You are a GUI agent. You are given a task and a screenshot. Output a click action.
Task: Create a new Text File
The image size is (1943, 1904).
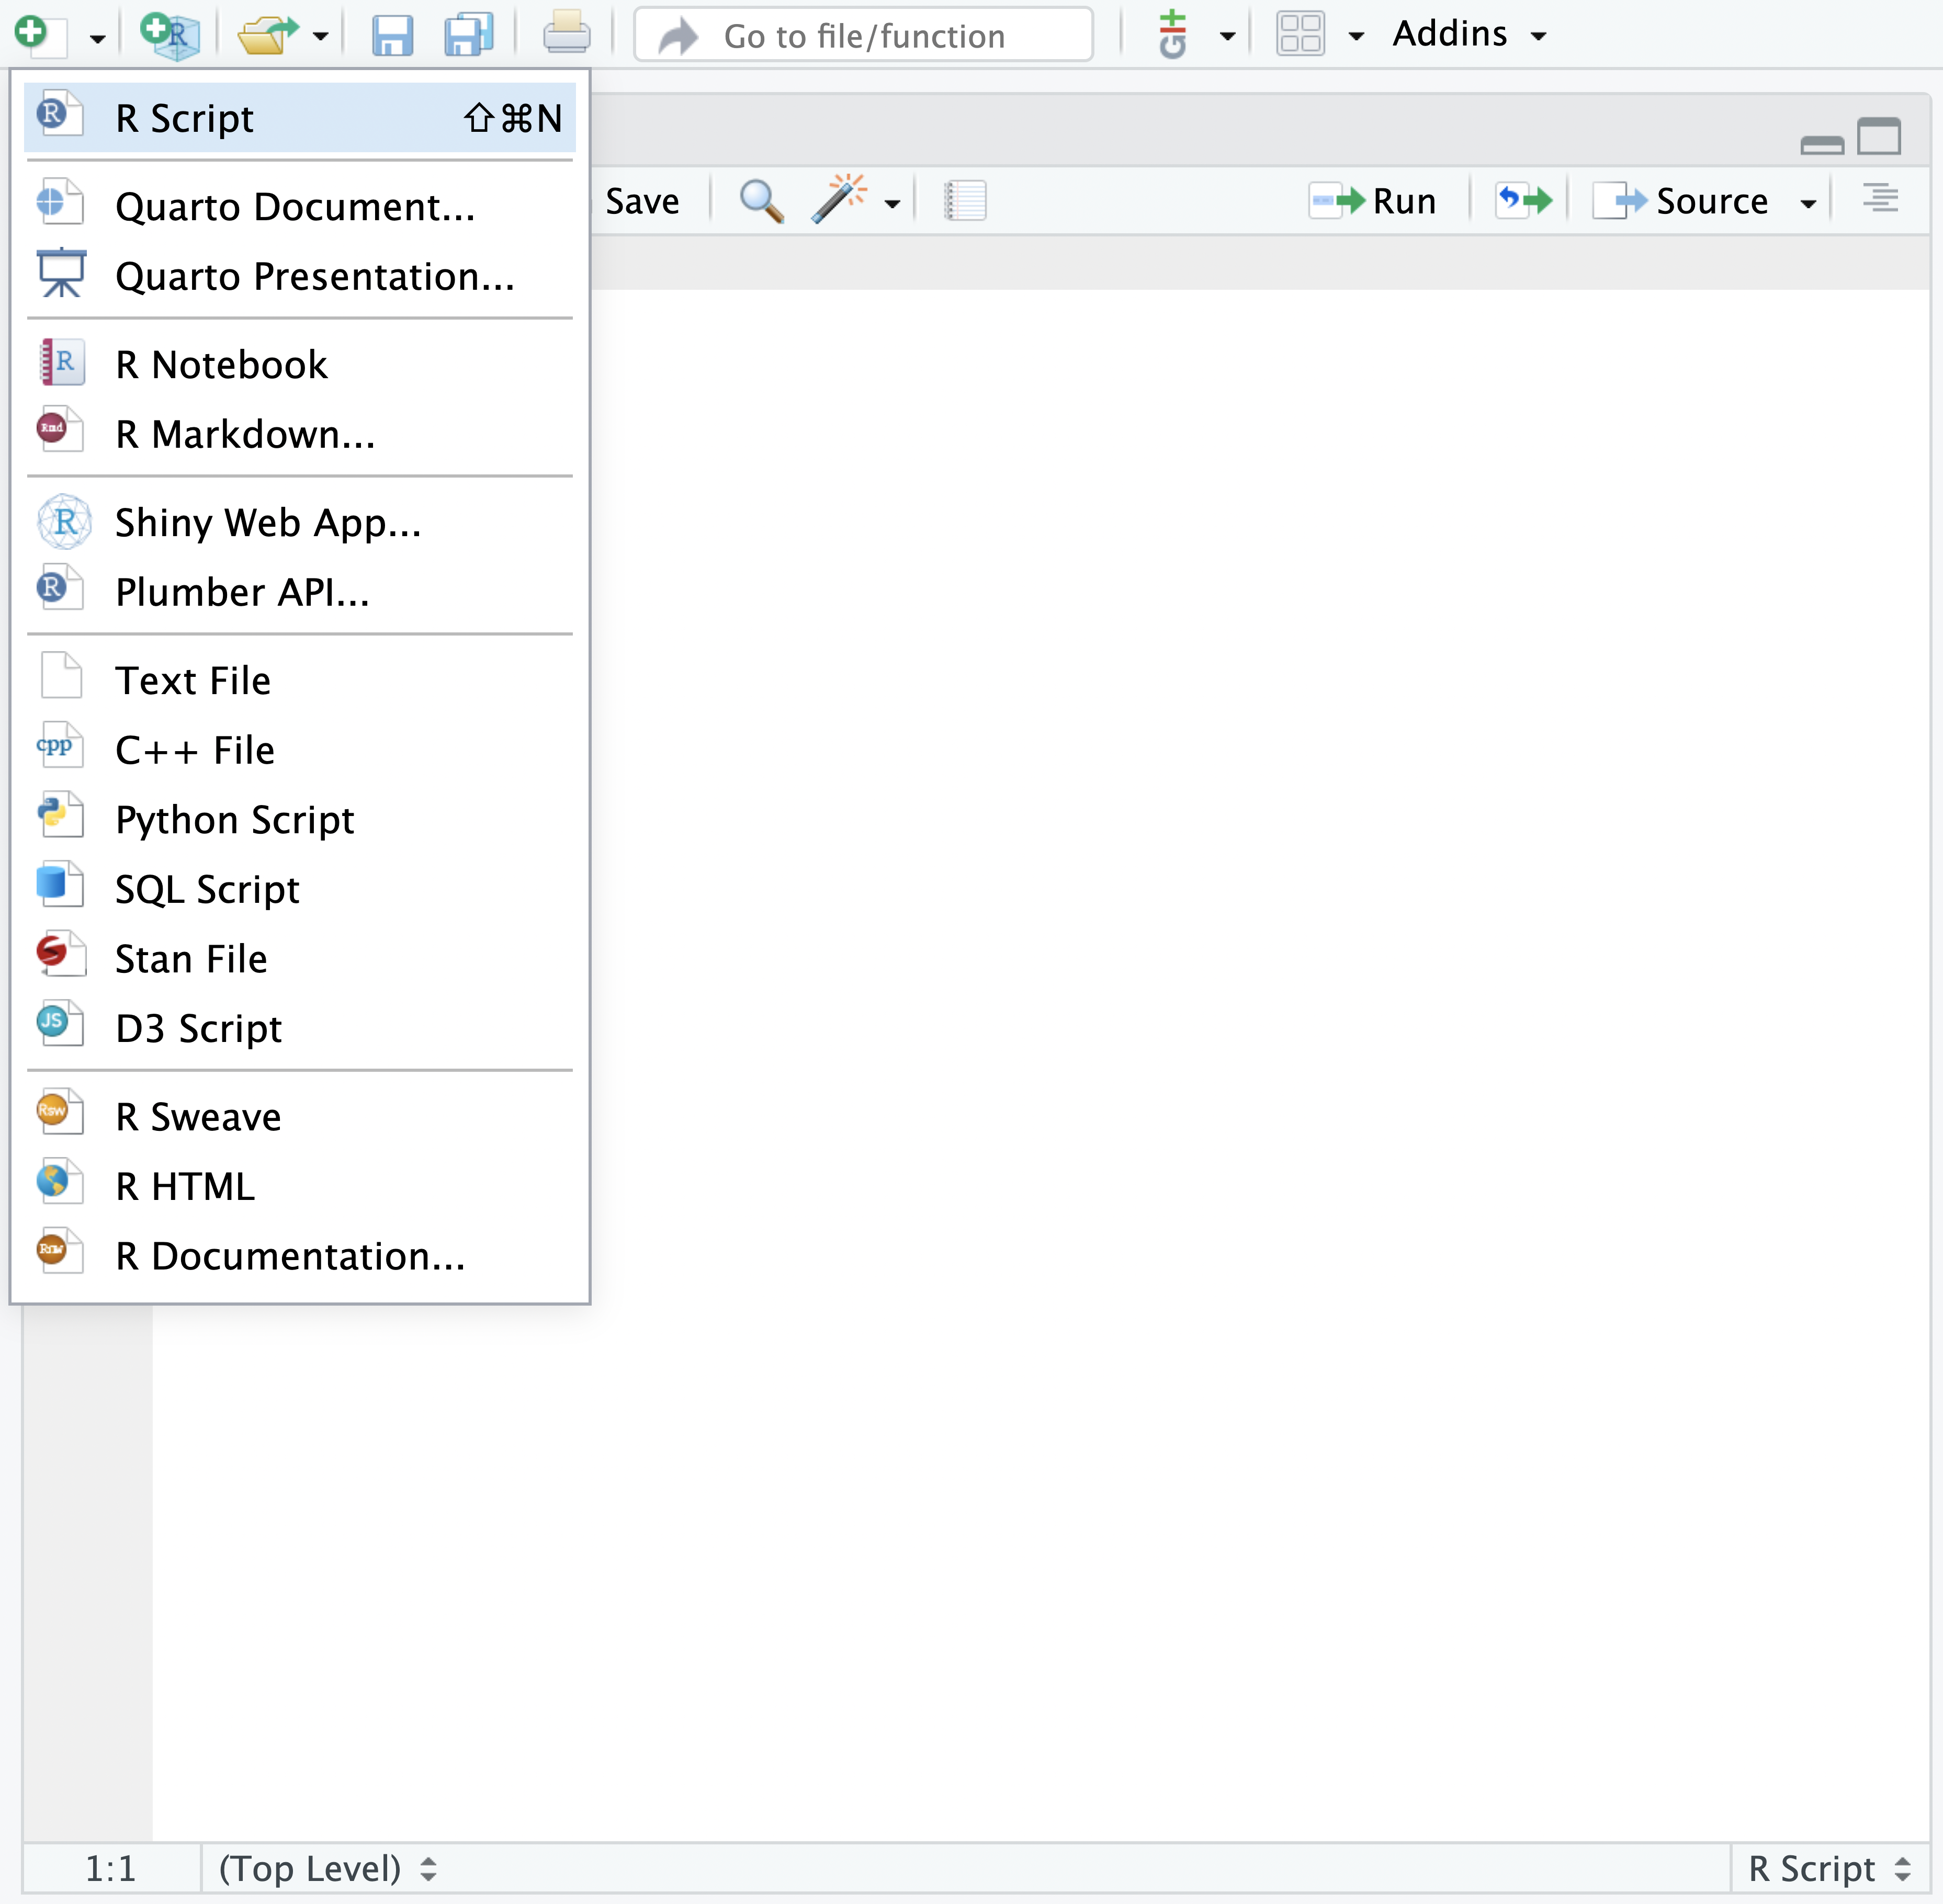point(299,680)
